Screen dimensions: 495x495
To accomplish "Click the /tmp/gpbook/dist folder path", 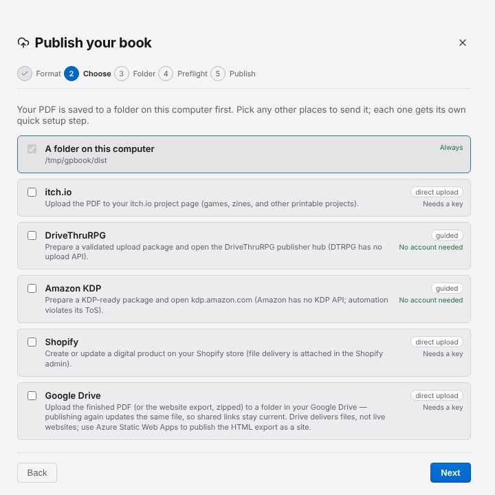I will (x=76, y=160).
